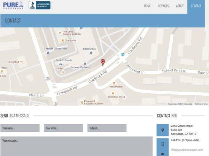Image resolution: width=209 pixels, height=156 pixels.
Task: Open the Services menu item
Action: pyautogui.click(x=163, y=6)
